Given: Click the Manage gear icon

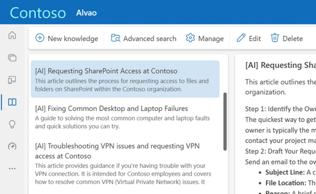Looking at the screenshot, I should 190,38.
